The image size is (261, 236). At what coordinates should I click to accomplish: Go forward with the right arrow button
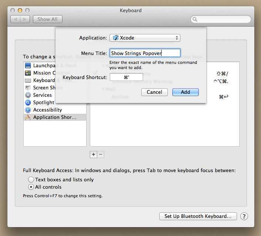click(25, 19)
